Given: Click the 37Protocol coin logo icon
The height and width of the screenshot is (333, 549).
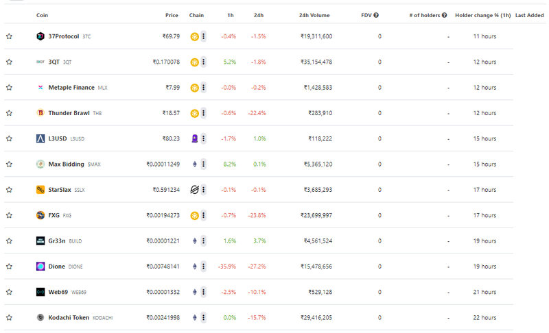Looking at the screenshot, I should click(x=40, y=36).
